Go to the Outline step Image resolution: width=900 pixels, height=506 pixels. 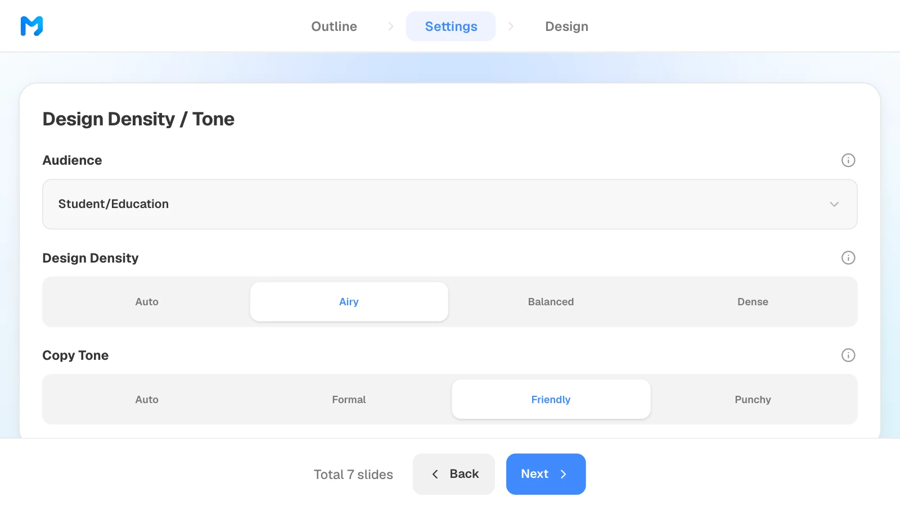point(334,26)
